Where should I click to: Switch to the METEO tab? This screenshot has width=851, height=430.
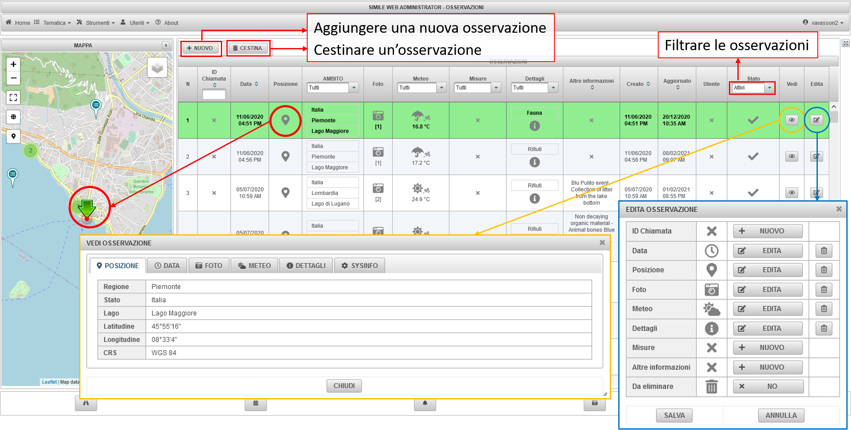pos(254,266)
